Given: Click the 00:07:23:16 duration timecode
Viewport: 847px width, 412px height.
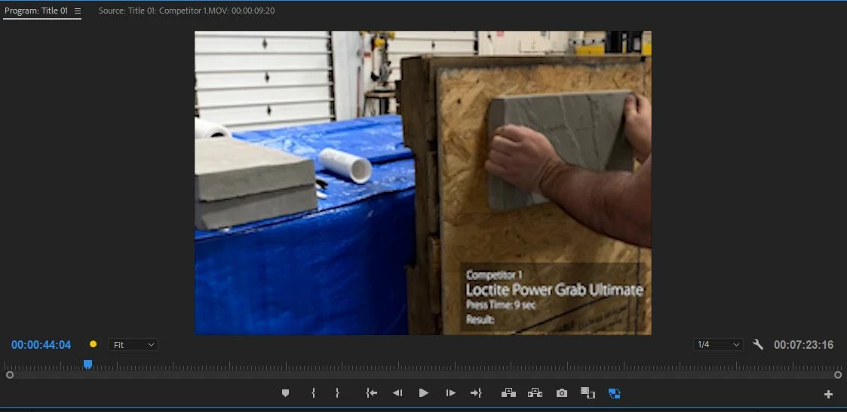Looking at the screenshot, I should pyautogui.click(x=803, y=345).
